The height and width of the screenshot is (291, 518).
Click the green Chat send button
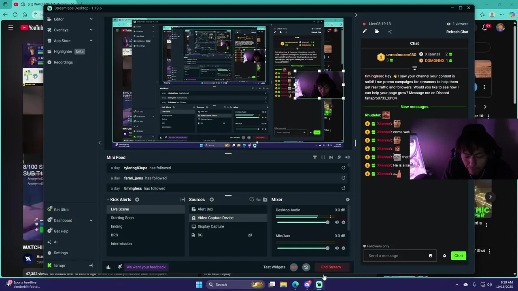(459, 256)
